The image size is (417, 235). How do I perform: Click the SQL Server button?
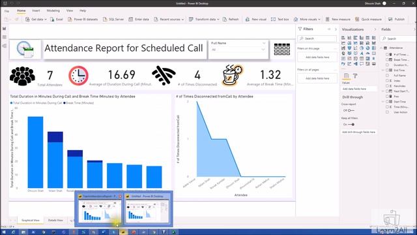[113, 20]
